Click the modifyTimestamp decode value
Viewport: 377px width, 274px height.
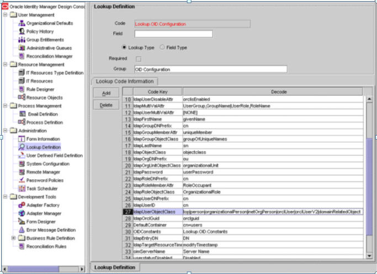273,245
